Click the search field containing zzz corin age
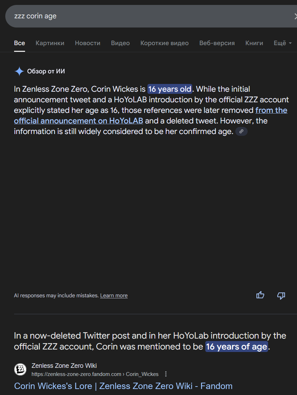 (x=141, y=16)
